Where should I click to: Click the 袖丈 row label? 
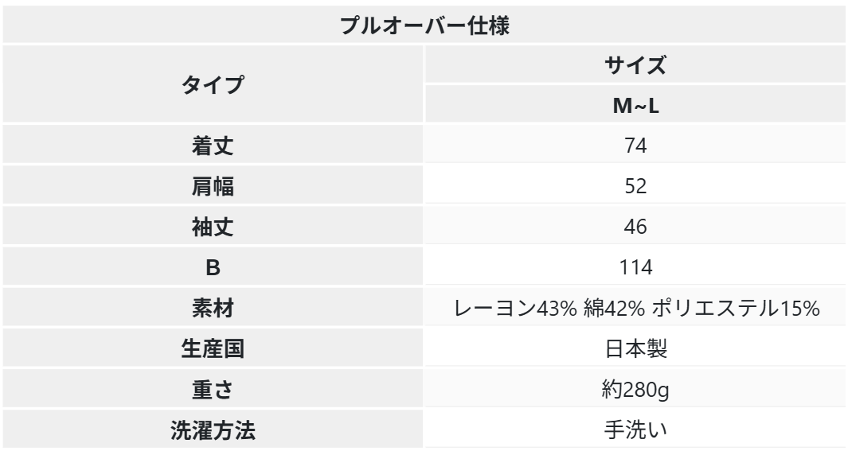point(213,227)
